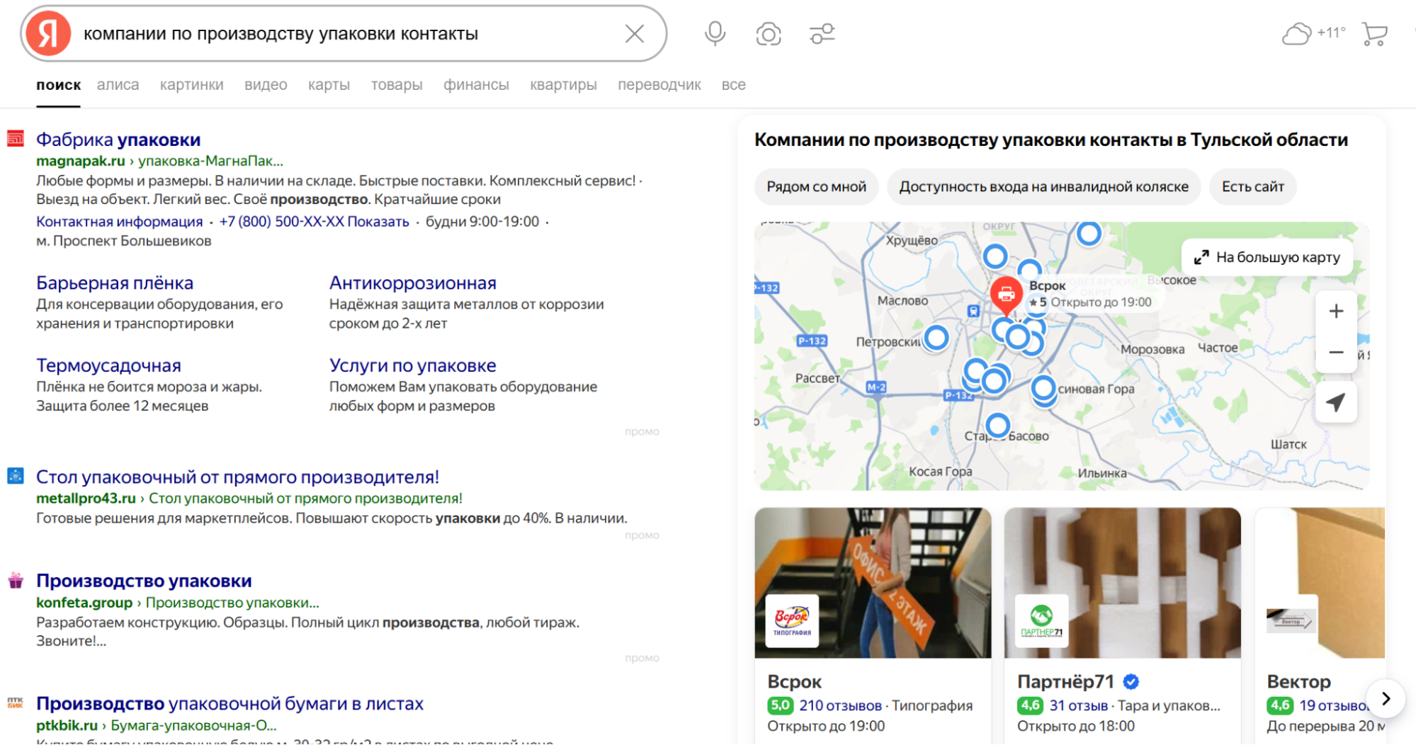Click the konfeta.group site link
Screen dimensions: 1416x745
click(84, 603)
